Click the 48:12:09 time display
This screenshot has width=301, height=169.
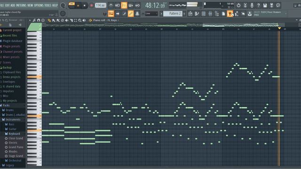[155, 5]
